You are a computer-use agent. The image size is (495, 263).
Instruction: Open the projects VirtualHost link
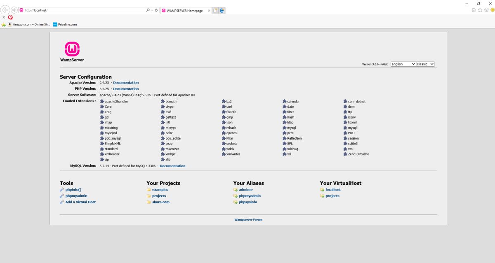tap(332, 196)
